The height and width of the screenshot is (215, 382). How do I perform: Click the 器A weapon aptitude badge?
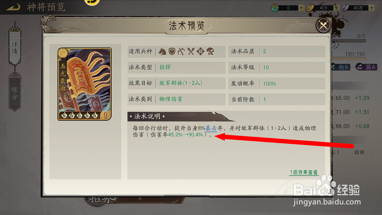click(x=366, y=67)
